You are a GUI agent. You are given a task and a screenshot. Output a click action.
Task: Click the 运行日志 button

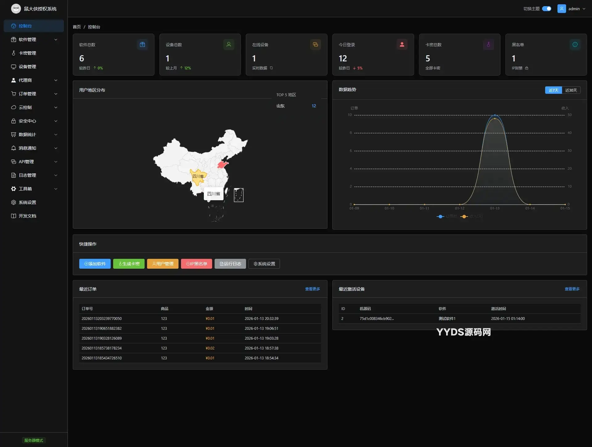[x=230, y=264]
